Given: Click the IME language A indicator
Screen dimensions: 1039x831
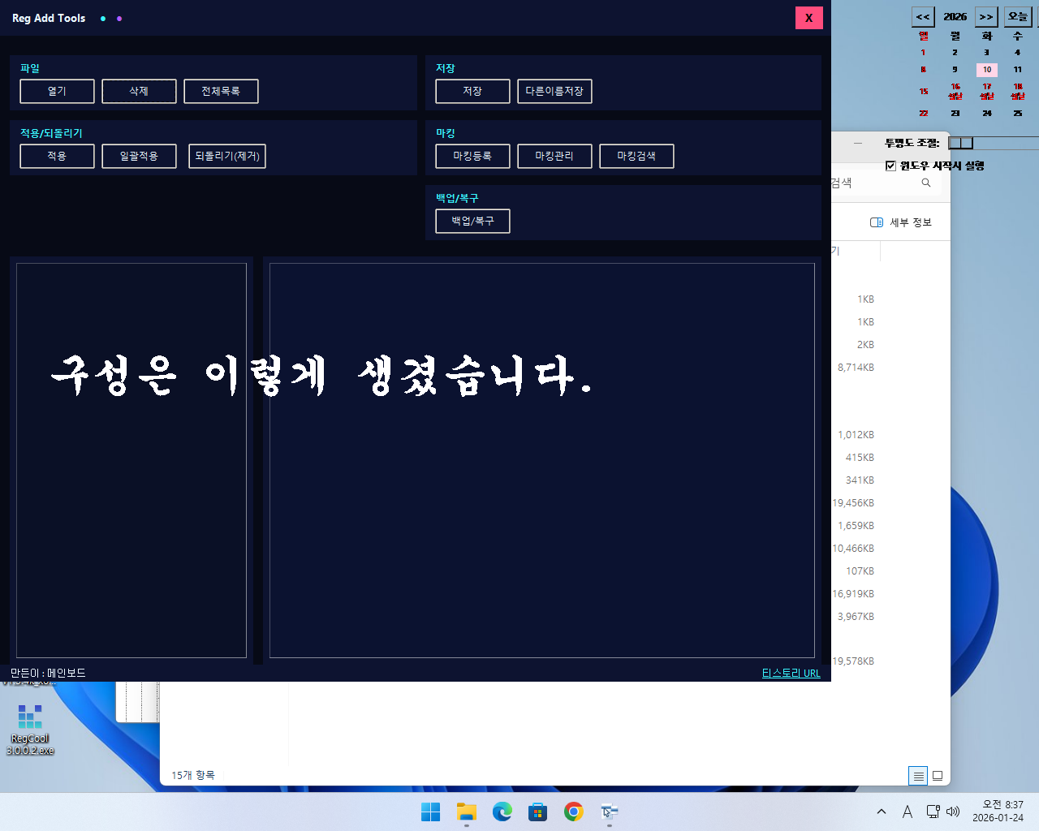Looking at the screenshot, I should click(x=908, y=812).
